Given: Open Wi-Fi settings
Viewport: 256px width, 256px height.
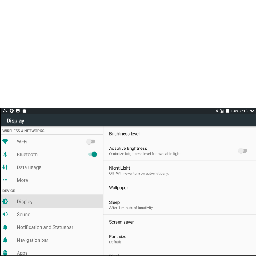Looking at the screenshot, I should [51, 141].
